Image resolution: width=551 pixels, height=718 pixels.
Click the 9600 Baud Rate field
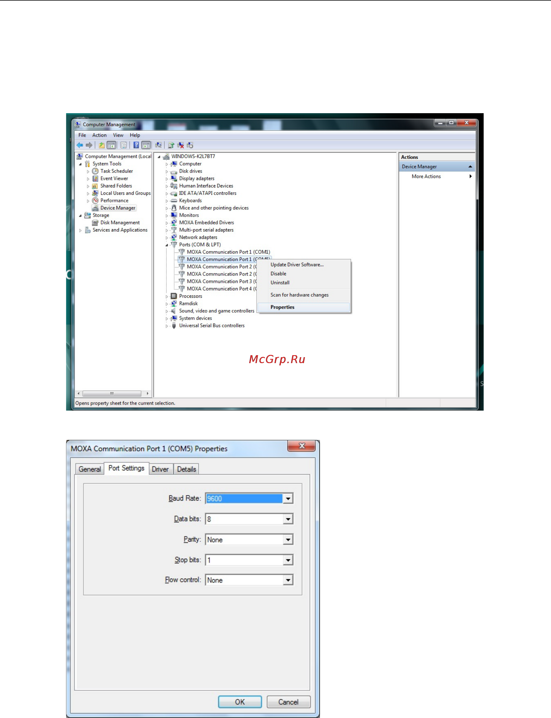tap(244, 499)
